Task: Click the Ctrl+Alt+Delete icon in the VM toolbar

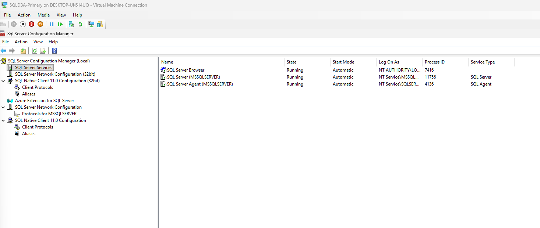Action: click(3, 24)
